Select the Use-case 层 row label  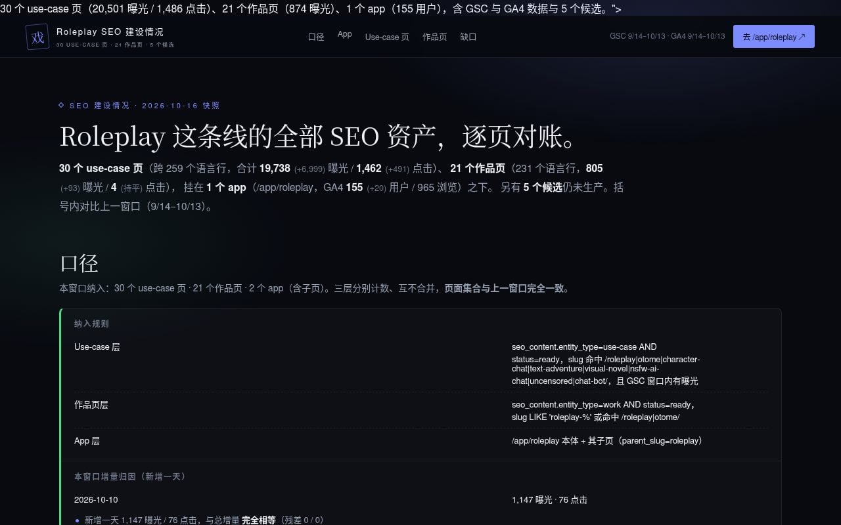[x=97, y=346]
